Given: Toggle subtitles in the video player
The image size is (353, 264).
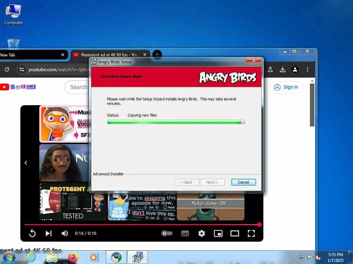Looking at the screenshot, I should 185,233.
